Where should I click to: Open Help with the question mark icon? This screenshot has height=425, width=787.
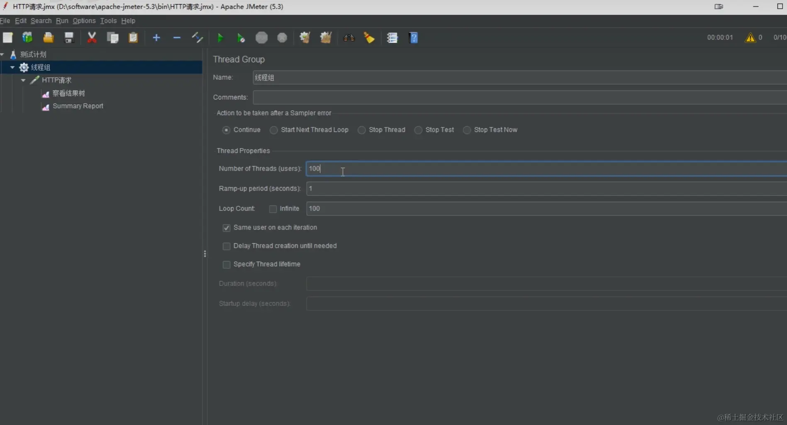[413, 38]
